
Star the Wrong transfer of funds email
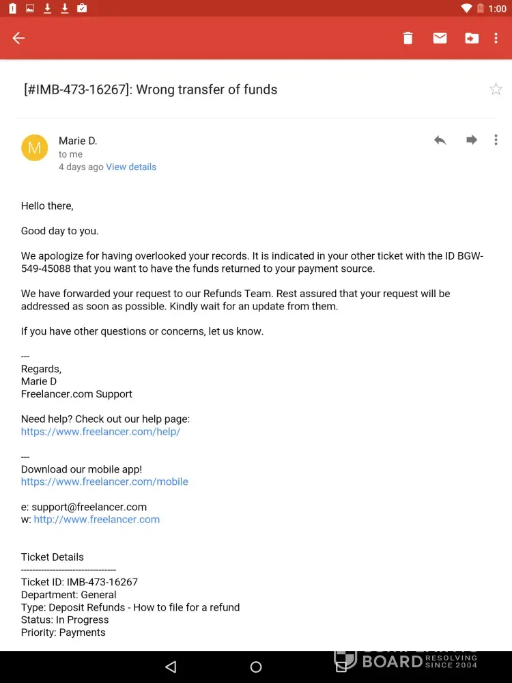tap(496, 89)
